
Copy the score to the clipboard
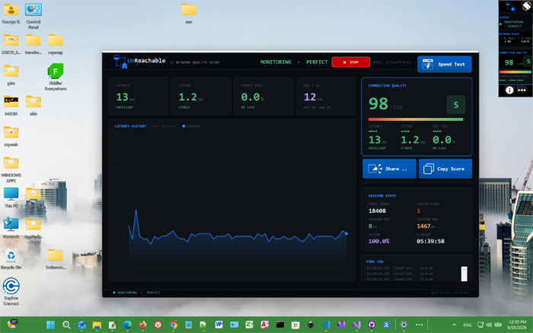pos(445,169)
